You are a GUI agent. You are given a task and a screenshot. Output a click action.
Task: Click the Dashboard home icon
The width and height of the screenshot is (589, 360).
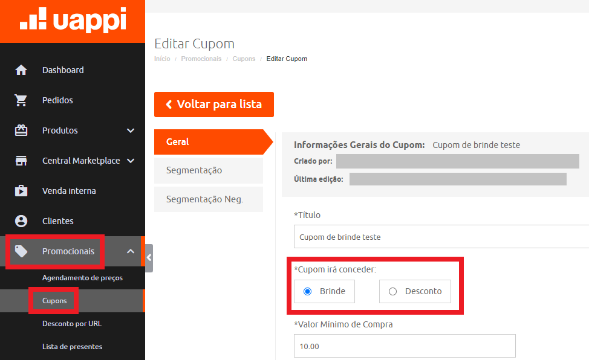[21, 70]
